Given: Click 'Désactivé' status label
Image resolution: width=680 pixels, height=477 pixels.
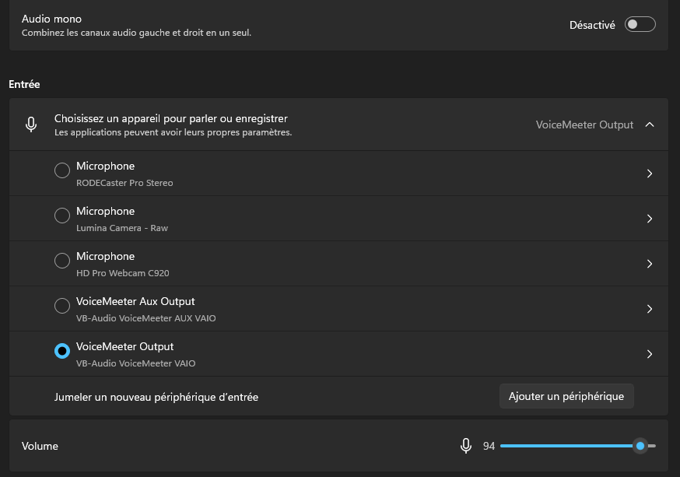Looking at the screenshot, I should point(592,25).
